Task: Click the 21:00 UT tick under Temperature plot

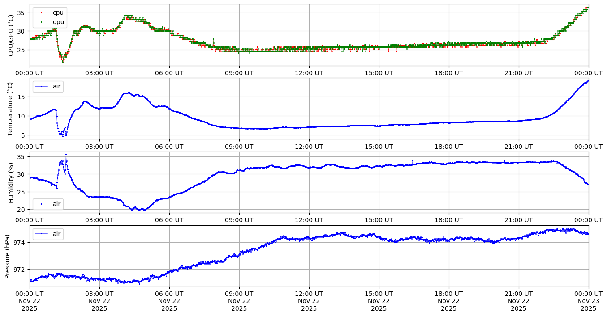Action: tap(518, 147)
